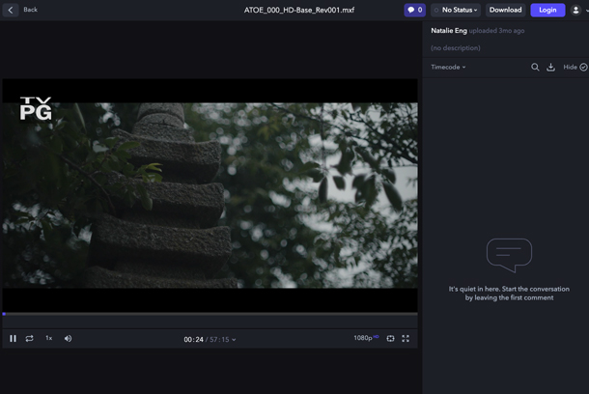The width and height of the screenshot is (589, 394).
Task: Open the Timecode sort dropdown
Action: coord(448,67)
